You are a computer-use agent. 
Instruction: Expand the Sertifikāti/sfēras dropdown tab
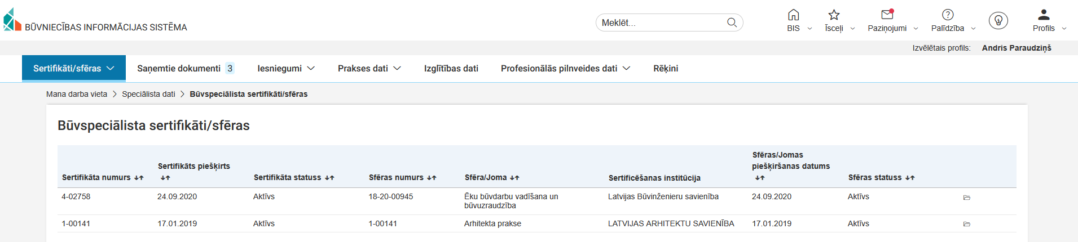coord(74,69)
